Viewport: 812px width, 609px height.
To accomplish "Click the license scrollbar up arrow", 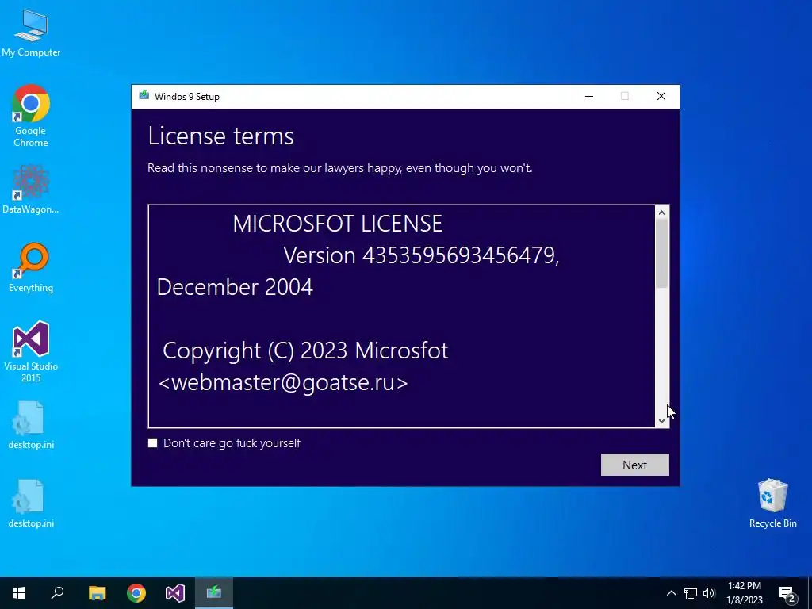I will [x=662, y=213].
